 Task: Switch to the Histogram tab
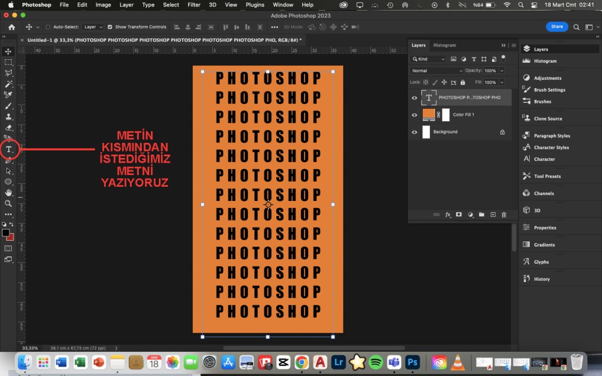[x=444, y=45]
